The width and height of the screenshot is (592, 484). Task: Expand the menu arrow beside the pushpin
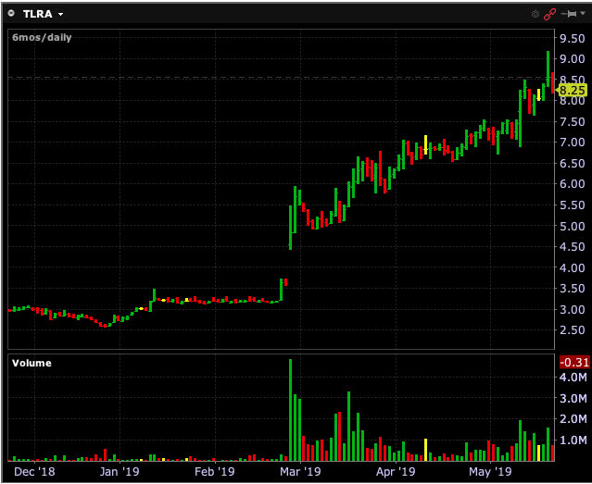(583, 14)
